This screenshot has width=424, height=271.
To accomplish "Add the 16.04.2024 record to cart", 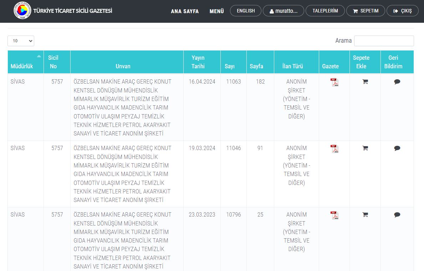I will tap(365, 81).
